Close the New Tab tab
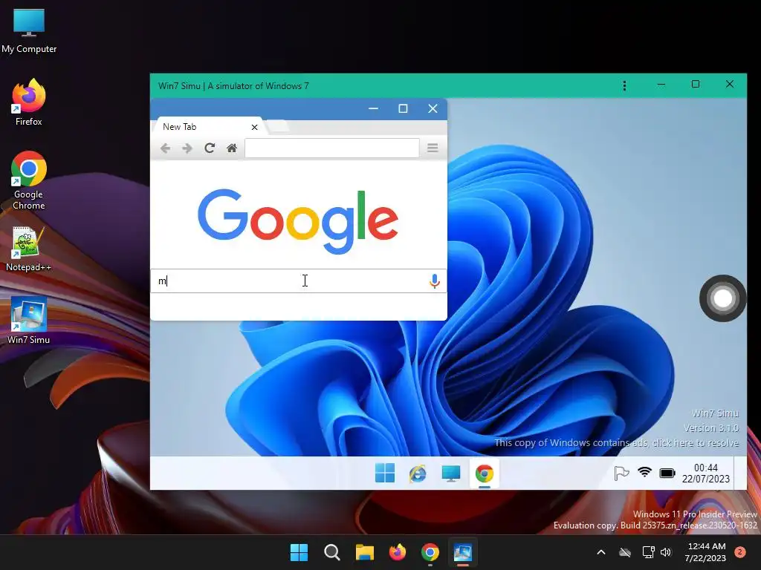The image size is (761, 570). point(254,127)
